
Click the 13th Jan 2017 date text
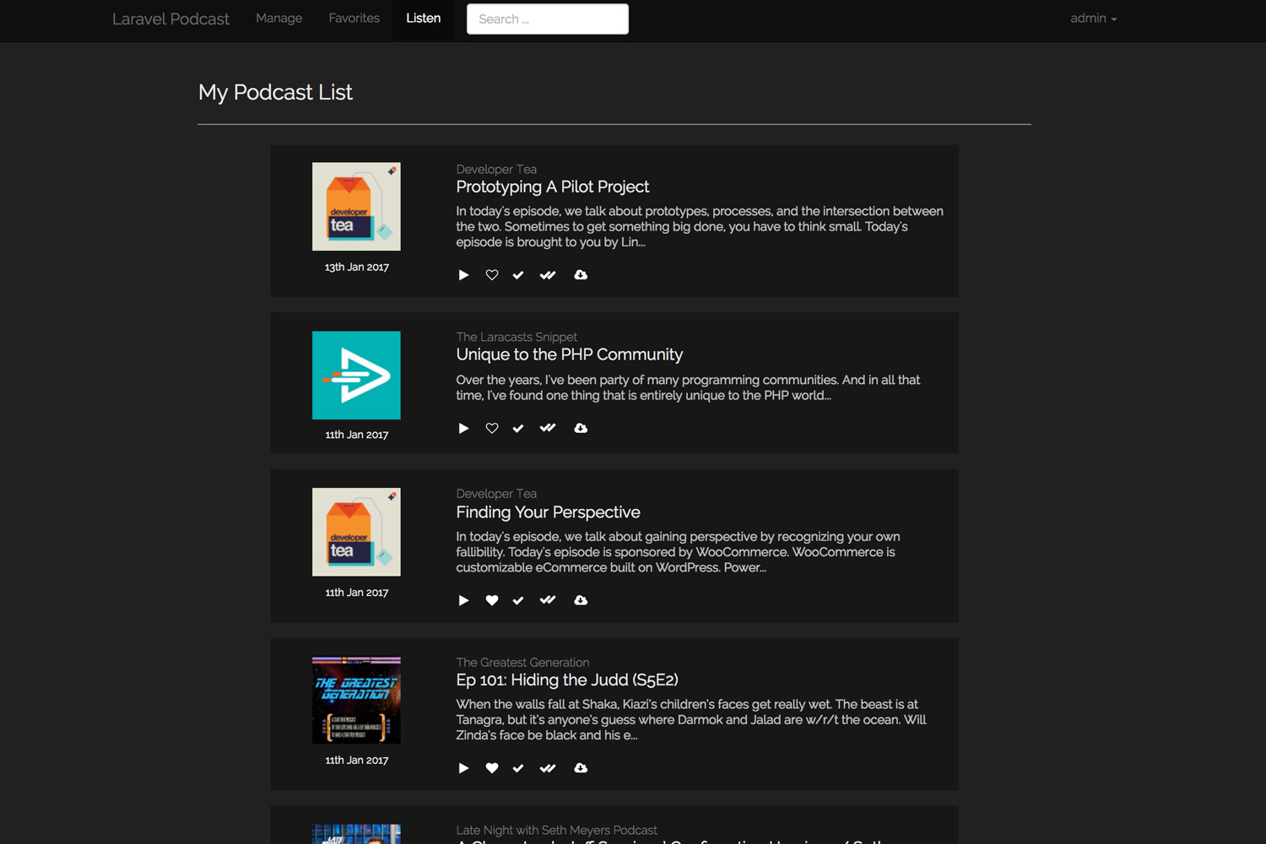click(x=357, y=268)
